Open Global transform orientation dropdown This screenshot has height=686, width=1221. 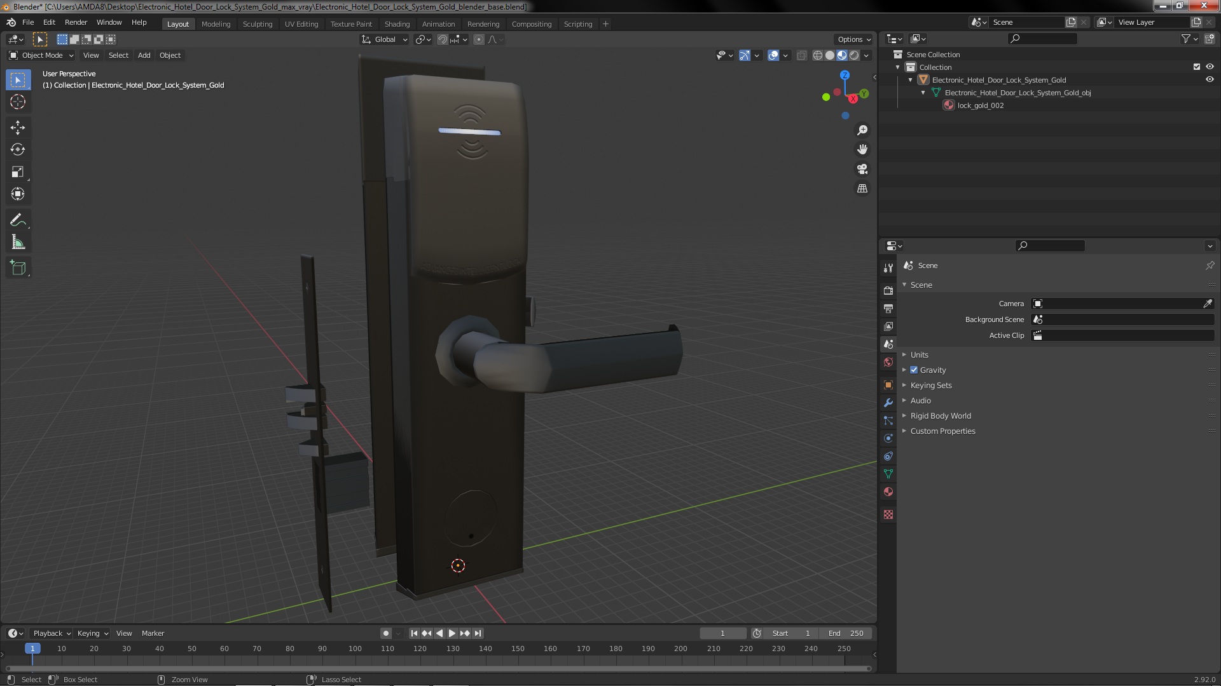385,39
